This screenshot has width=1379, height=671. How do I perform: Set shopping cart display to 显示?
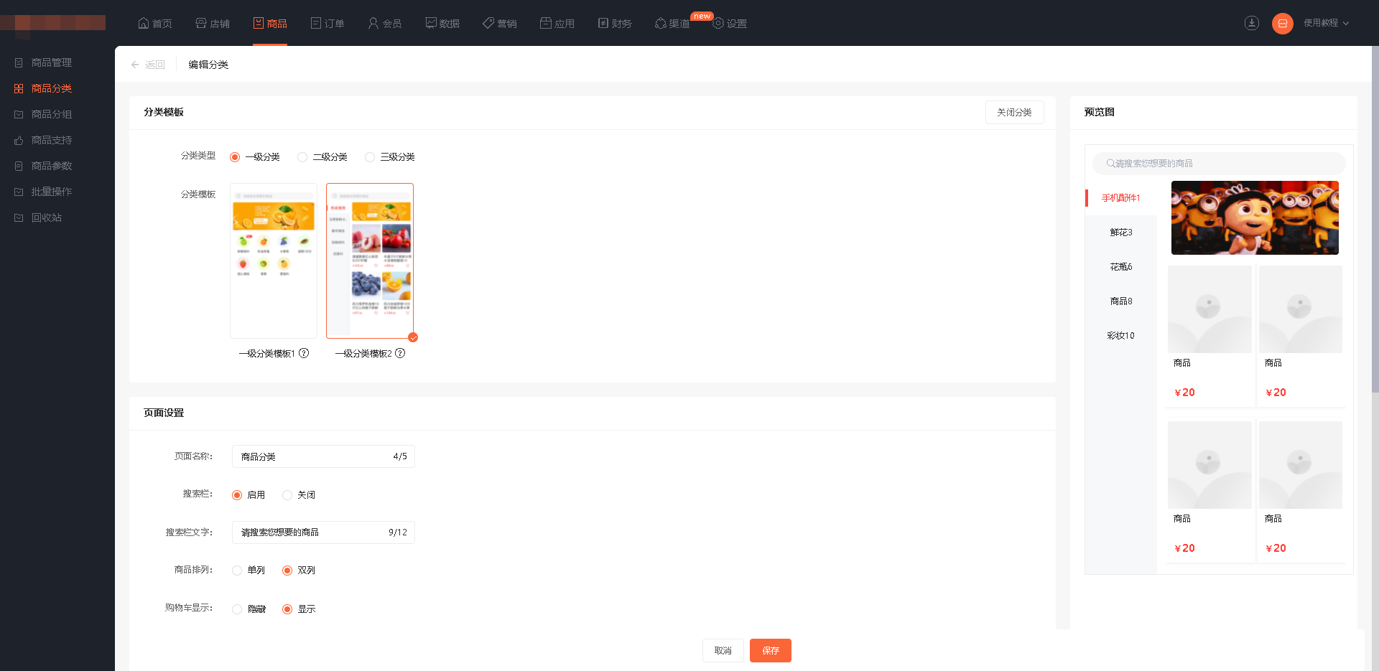287,609
